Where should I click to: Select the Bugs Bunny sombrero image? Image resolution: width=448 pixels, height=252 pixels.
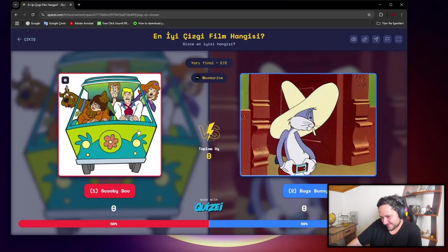pos(308,125)
